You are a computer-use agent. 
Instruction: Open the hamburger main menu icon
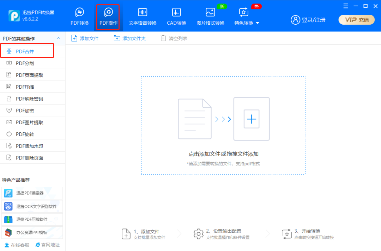tap(345, 6)
